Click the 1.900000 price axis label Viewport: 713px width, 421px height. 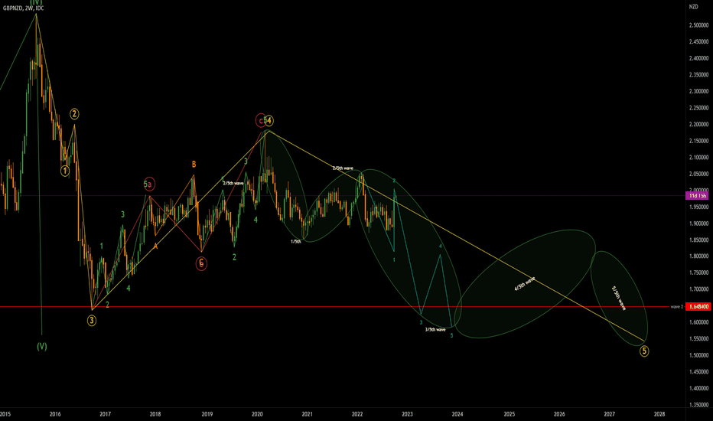pyautogui.click(x=698, y=224)
